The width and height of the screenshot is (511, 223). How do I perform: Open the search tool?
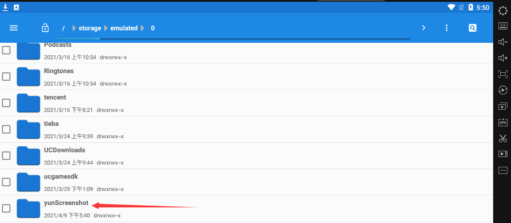pos(473,28)
